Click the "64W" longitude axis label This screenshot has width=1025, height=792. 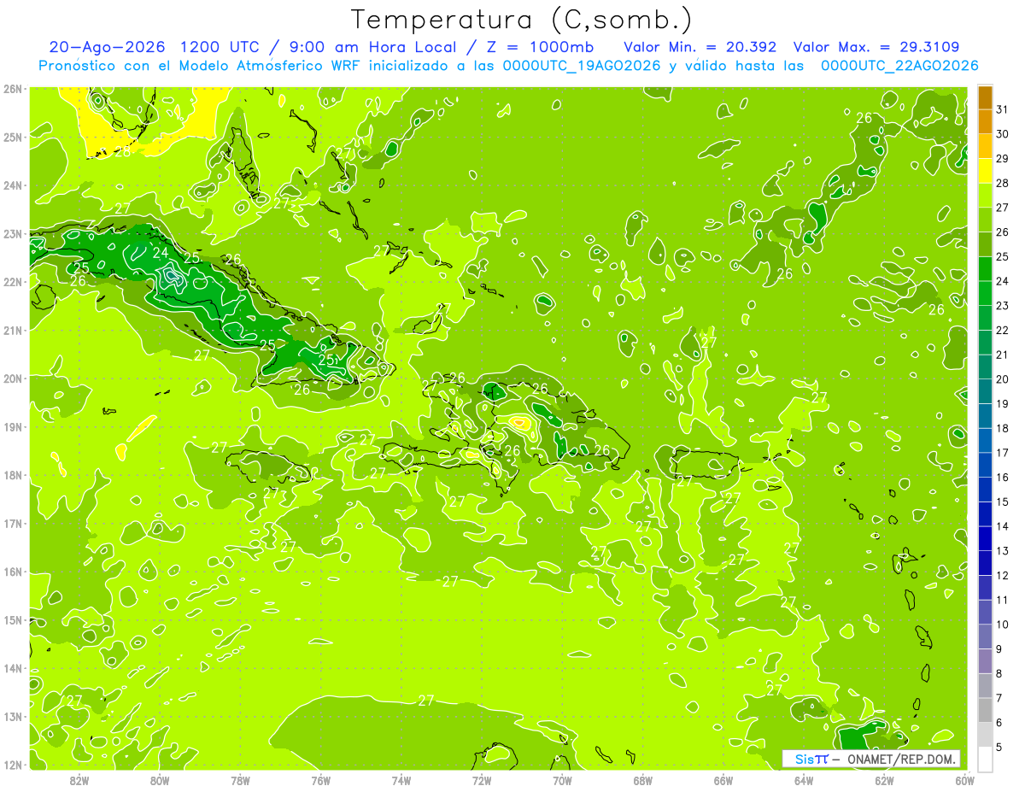[x=804, y=780]
